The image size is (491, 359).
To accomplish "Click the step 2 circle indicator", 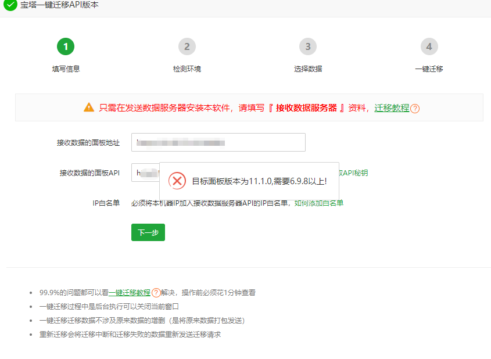I will [187, 46].
